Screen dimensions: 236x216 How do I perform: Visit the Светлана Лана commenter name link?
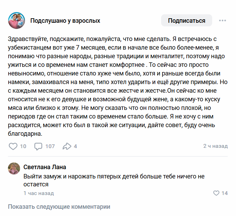point(45,167)
